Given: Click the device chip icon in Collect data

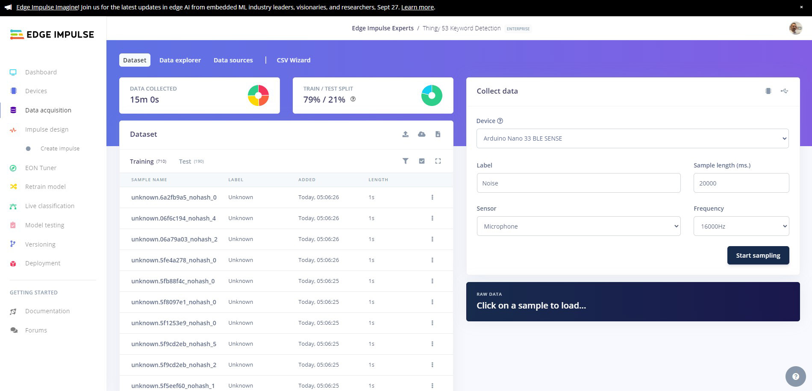Looking at the screenshot, I should 768,91.
